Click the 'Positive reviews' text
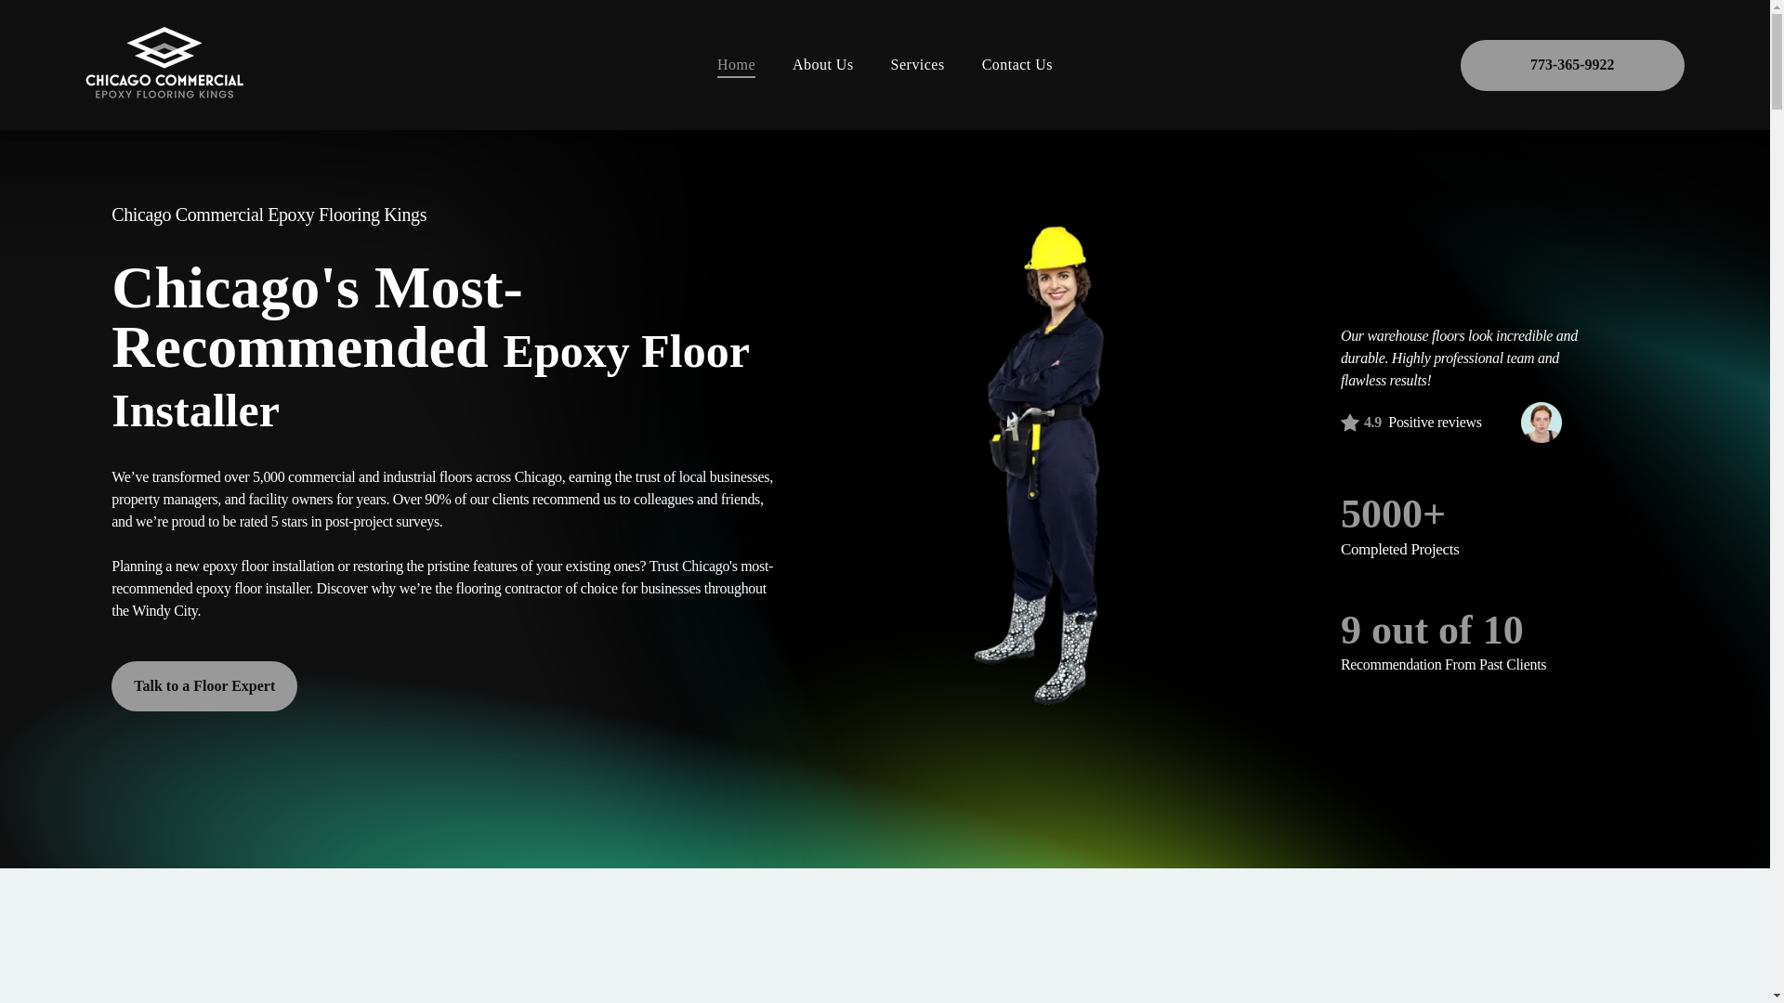Viewport: 1784px width, 1003px height. [1435, 423]
